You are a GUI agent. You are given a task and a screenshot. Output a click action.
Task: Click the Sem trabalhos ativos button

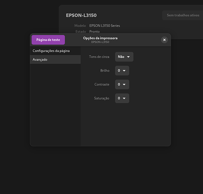183,15
